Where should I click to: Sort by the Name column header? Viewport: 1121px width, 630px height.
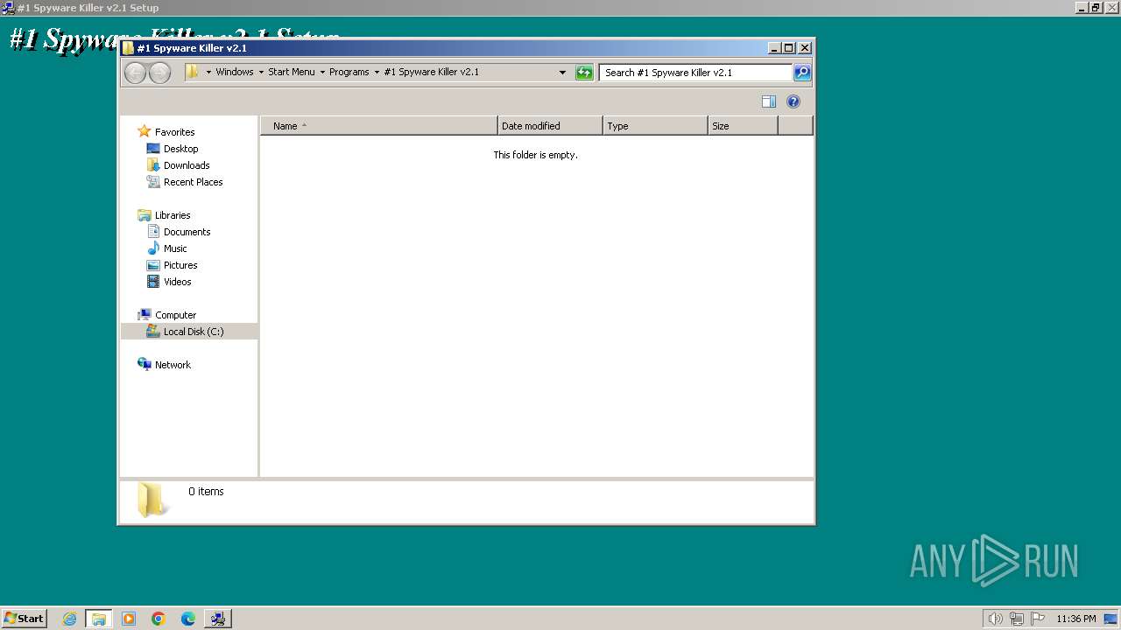click(379, 126)
